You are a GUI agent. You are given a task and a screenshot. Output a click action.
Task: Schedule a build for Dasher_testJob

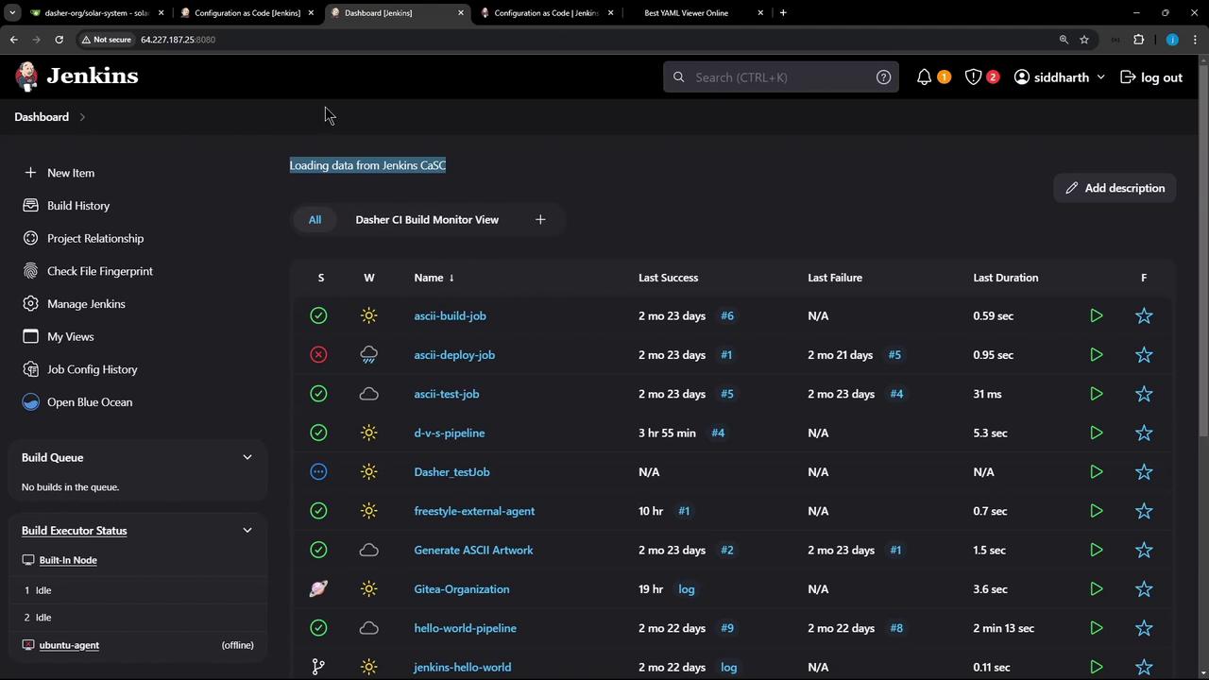(x=1096, y=472)
